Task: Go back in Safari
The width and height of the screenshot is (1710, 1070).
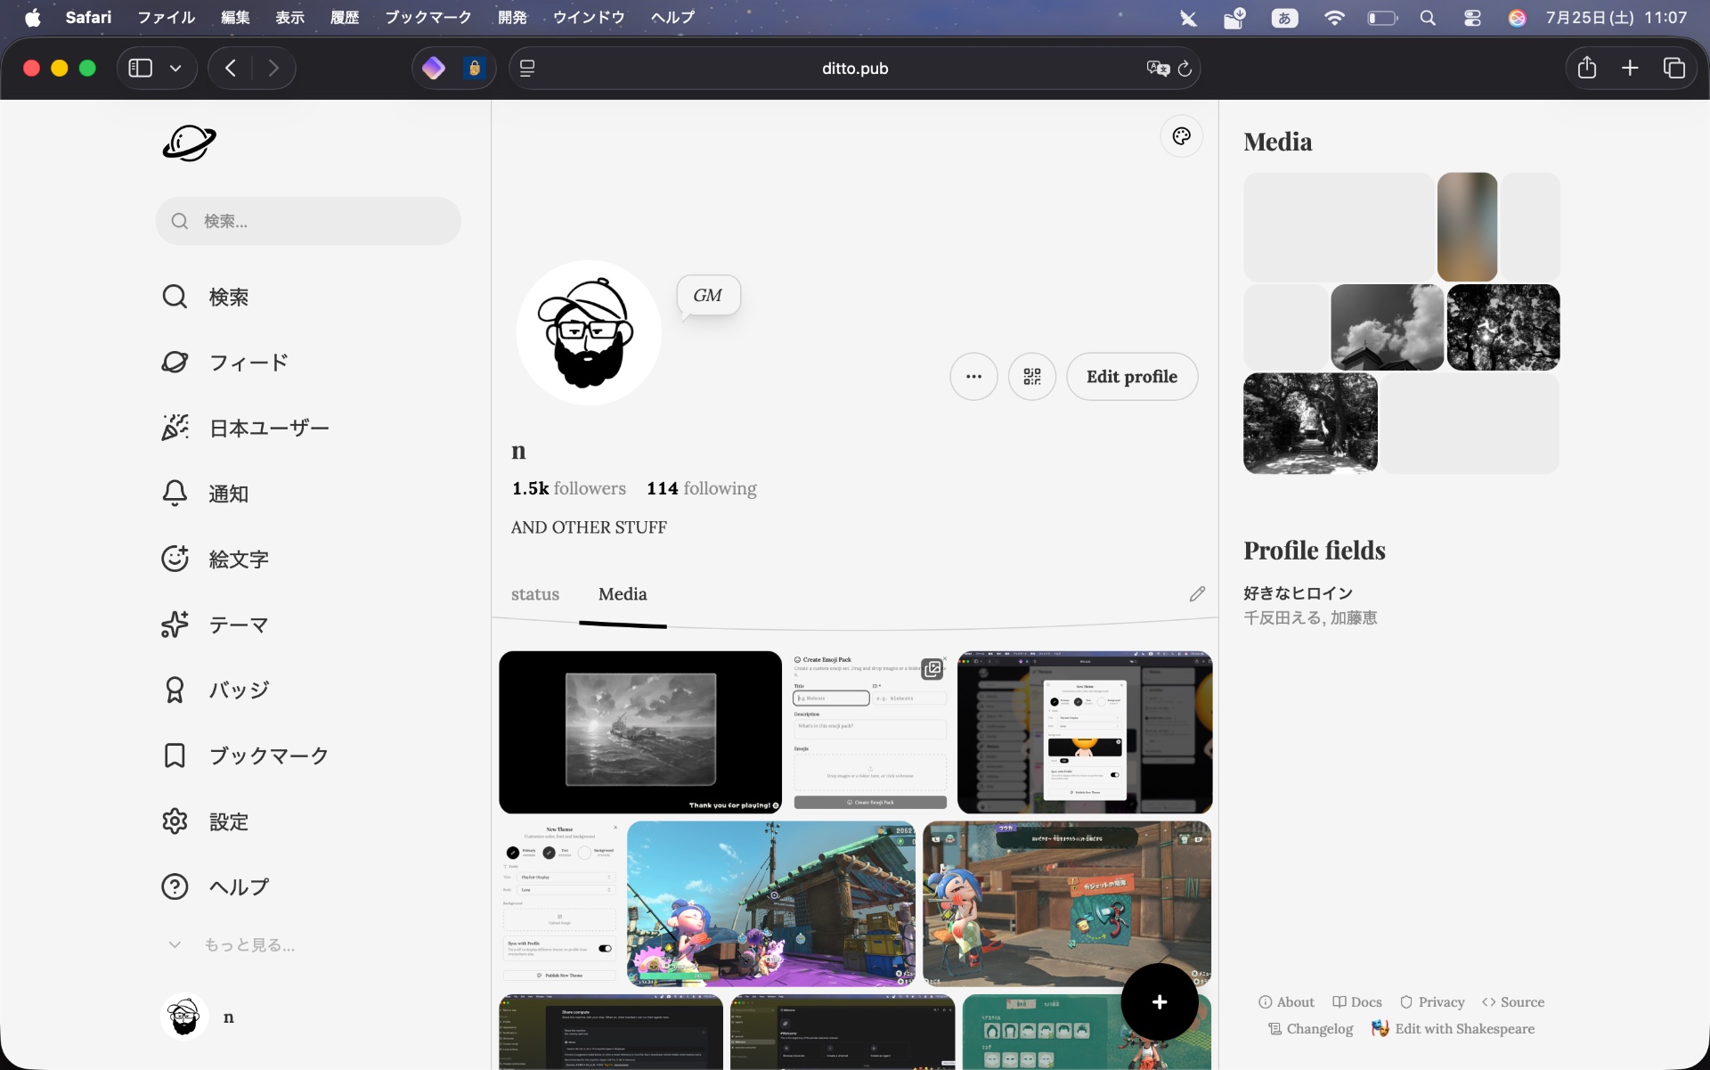Action: pyautogui.click(x=231, y=68)
